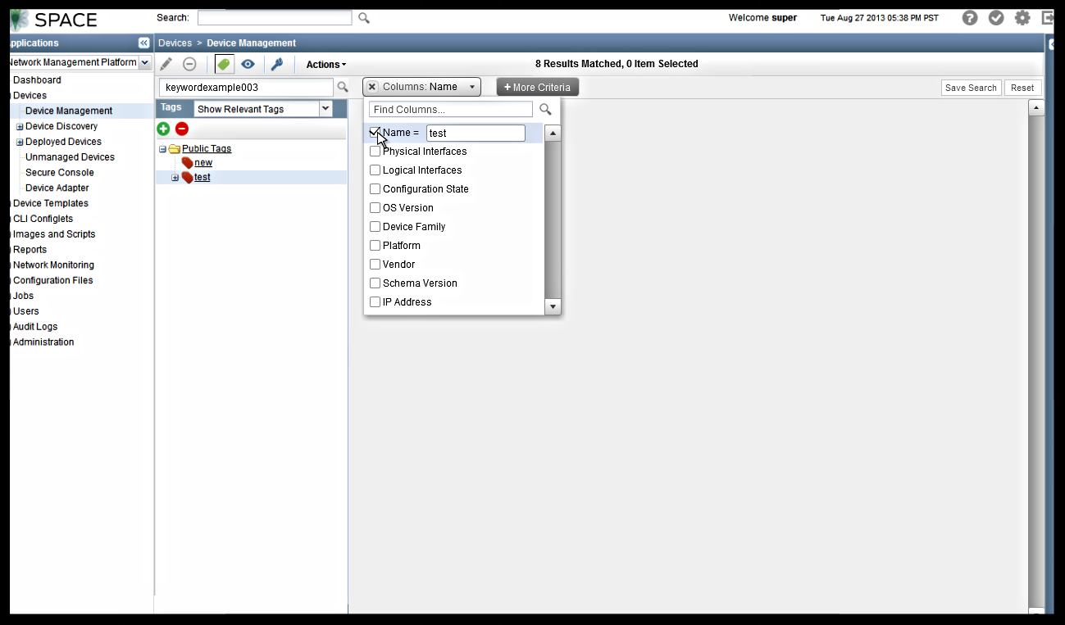Click the eye view icon in toolbar
This screenshot has height=625, width=1065.
click(248, 64)
